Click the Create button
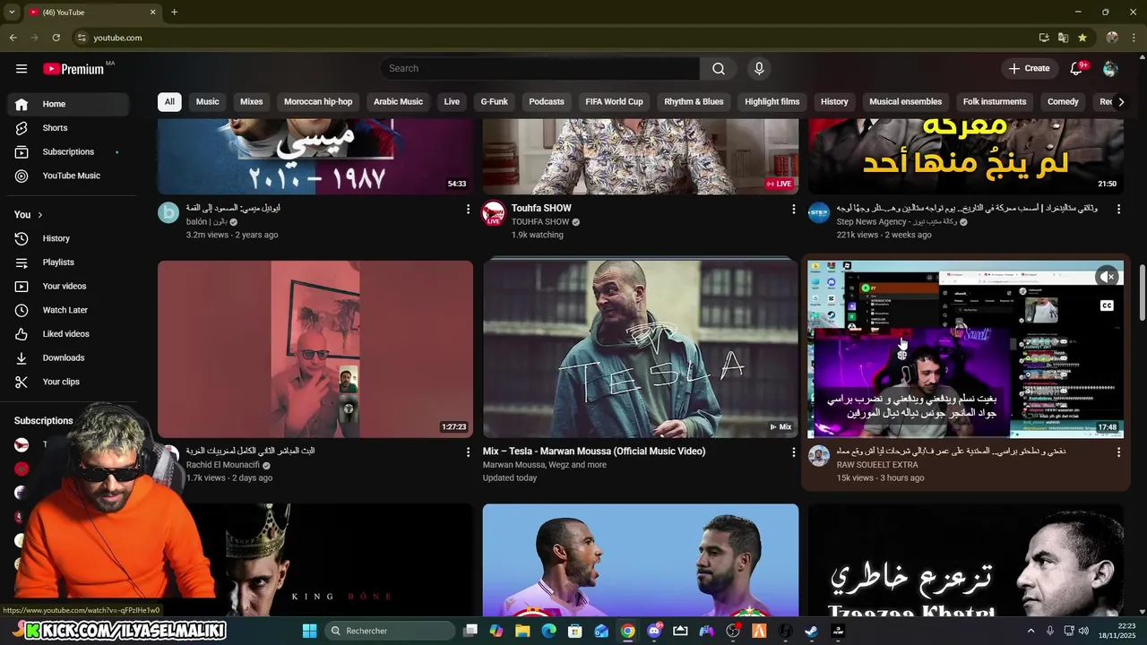Screen dimensions: 1147x645 [1029, 69]
